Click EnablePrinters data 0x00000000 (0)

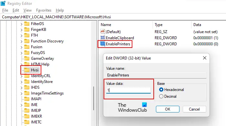coord(206,44)
